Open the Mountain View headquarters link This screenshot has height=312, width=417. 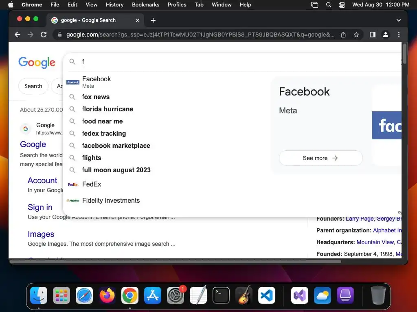[379, 242]
